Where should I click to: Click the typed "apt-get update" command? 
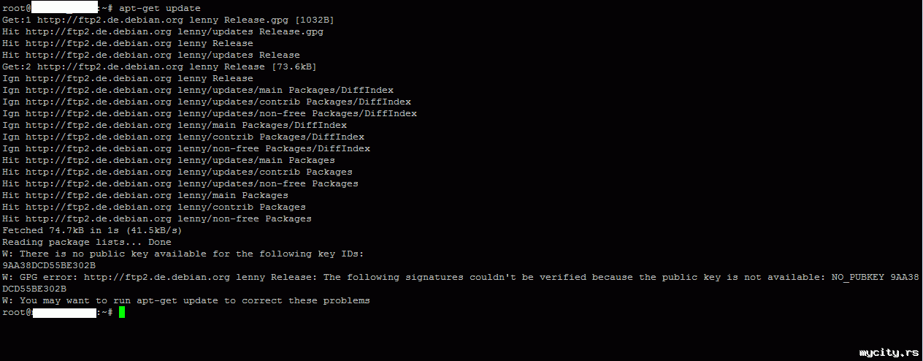coord(159,8)
